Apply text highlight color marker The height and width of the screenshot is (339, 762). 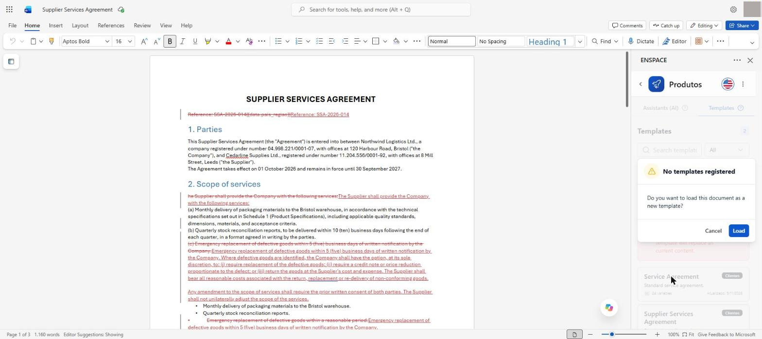click(208, 41)
